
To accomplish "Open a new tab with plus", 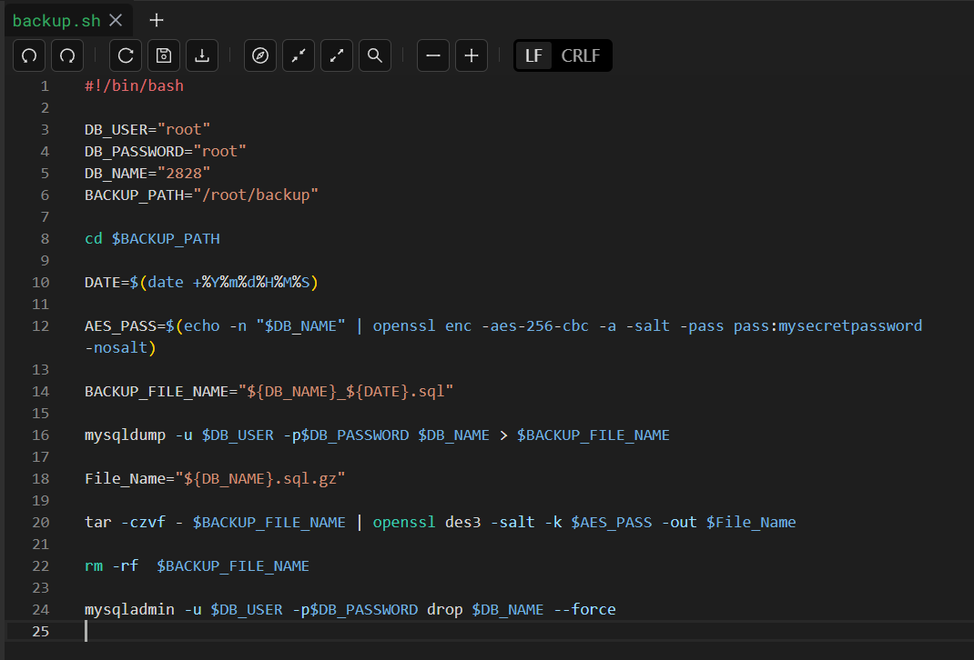I will pyautogui.click(x=157, y=20).
